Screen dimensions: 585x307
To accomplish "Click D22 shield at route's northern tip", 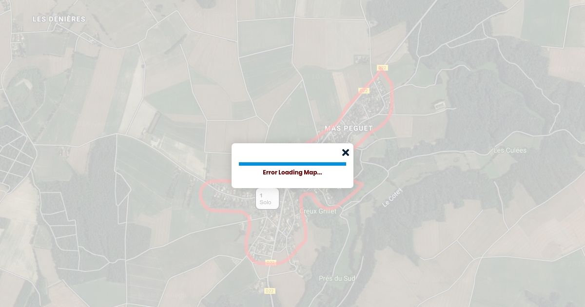I will pos(382,68).
